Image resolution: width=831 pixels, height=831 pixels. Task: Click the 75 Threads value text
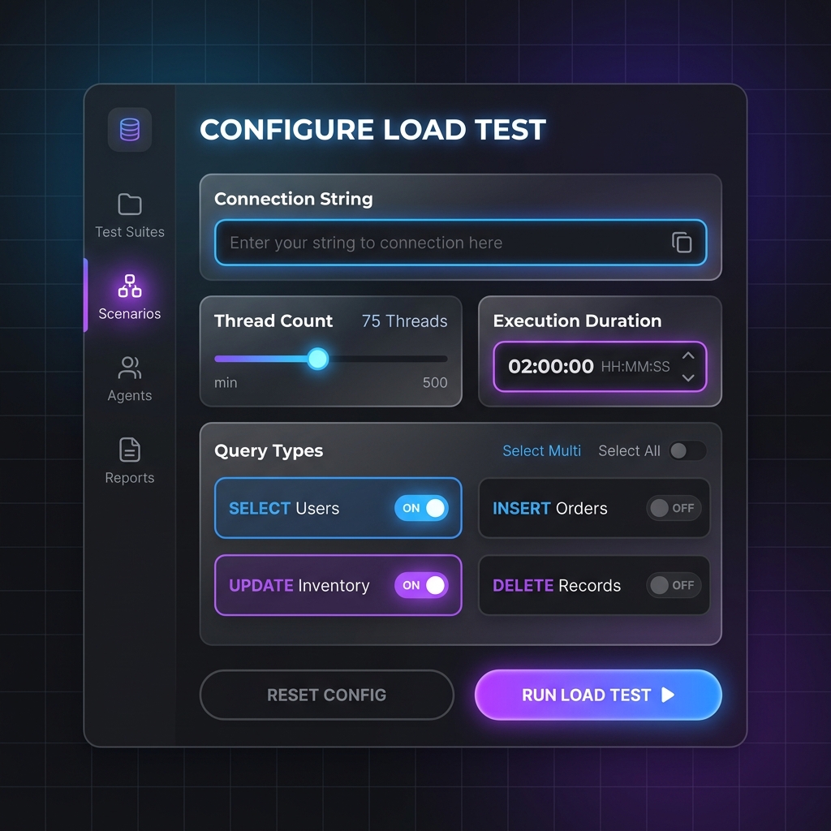pyautogui.click(x=404, y=321)
